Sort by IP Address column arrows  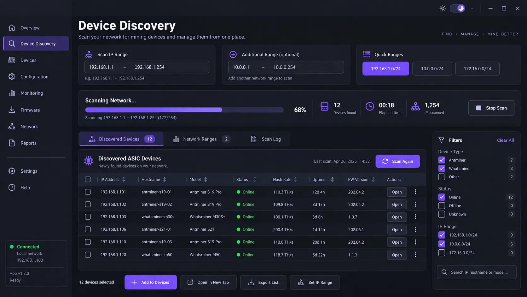[124, 179]
